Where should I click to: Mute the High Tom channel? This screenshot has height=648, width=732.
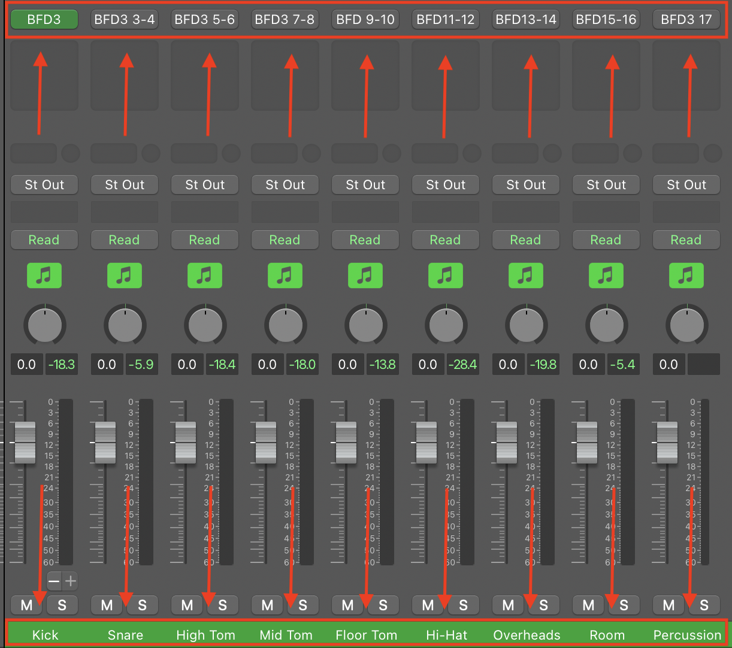point(187,605)
